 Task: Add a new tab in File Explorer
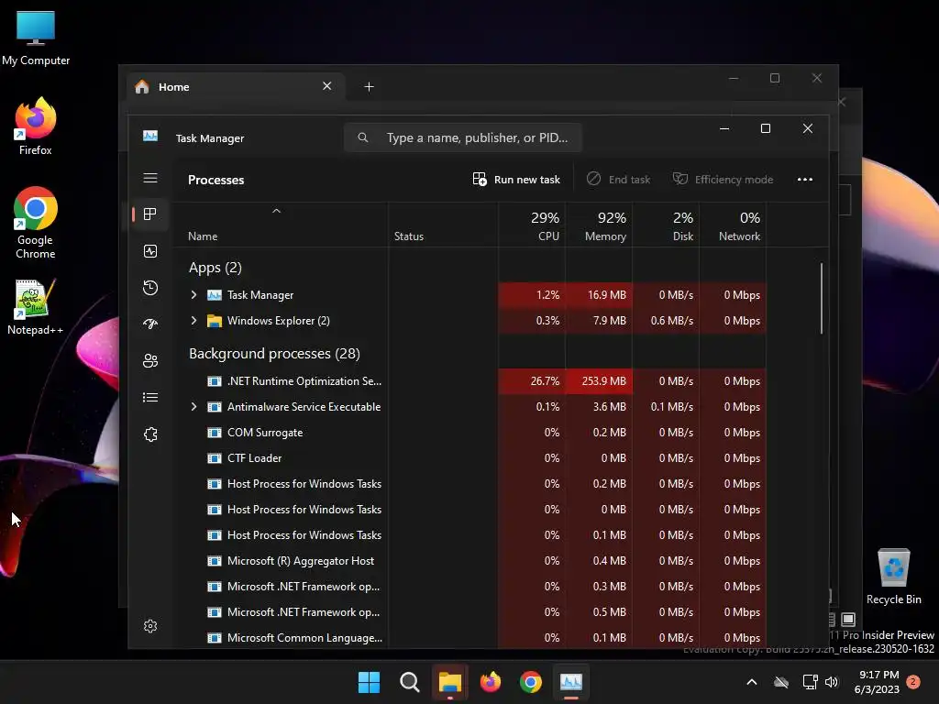pyautogui.click(x=369, y=87)
